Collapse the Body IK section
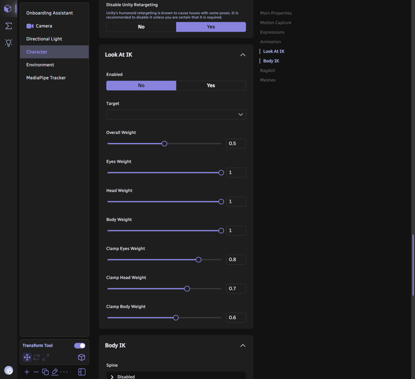The image size is (415, 379). coord(243,346)
